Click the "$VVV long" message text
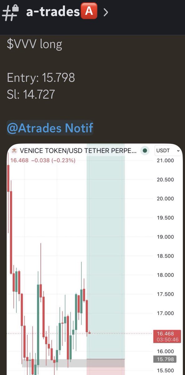Image resolution: width=185 pixels, height=375 pixels. coord(34,44)
